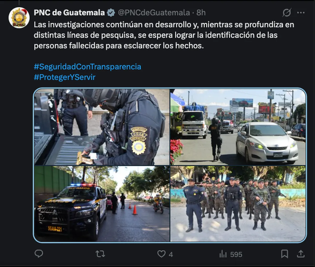Viewport: 315px width, 267px height.
Task: Open photo of COAN officer inspecting a pickup
Action: [x=102, y=127]
